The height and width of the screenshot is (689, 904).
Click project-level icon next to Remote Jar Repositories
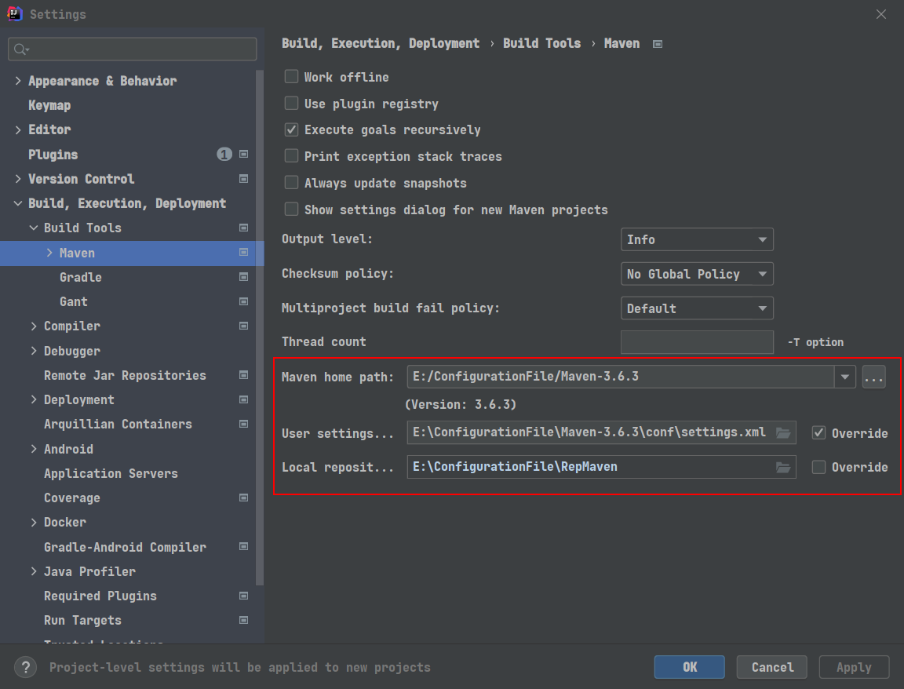pos(244,375)
